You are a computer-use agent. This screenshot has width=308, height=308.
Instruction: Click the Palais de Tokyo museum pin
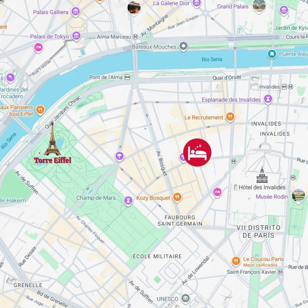coord(76,36)
